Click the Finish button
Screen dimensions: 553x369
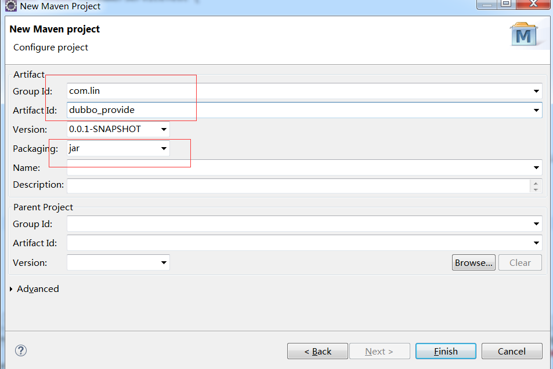point(446,351)
